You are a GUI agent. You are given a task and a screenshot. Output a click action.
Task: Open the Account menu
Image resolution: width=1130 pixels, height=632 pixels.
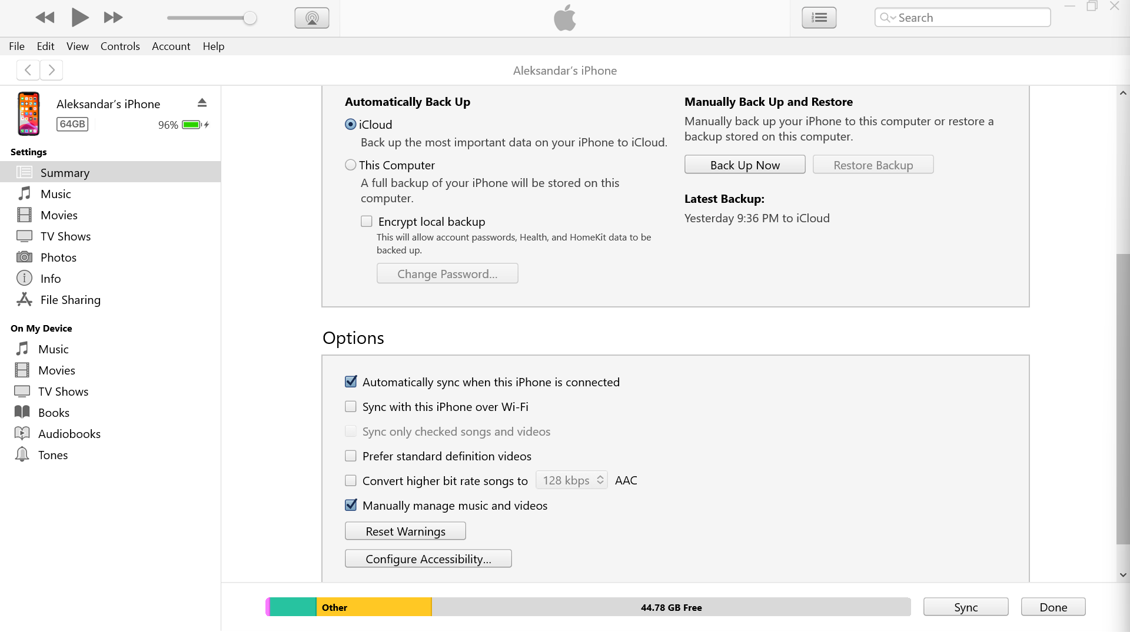pos(171,46)
